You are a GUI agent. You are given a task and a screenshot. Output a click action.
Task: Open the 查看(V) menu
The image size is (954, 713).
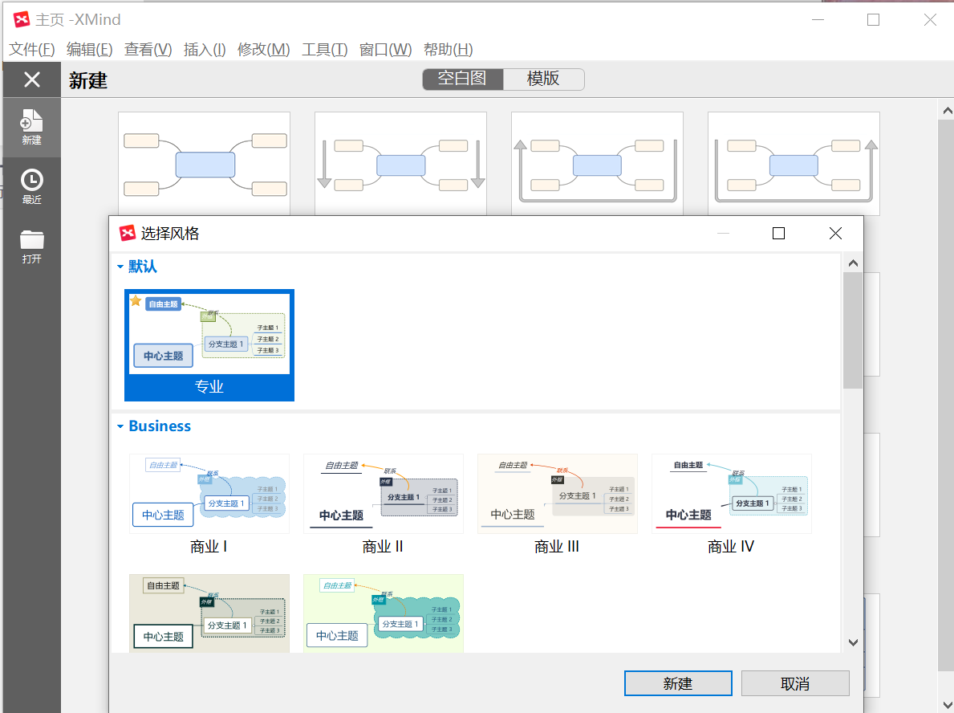click(148, 49)
